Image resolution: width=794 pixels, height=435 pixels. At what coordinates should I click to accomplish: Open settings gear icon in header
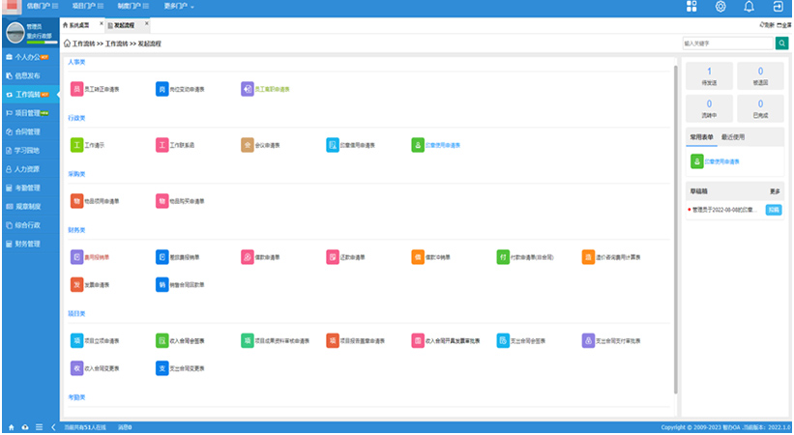720,6
